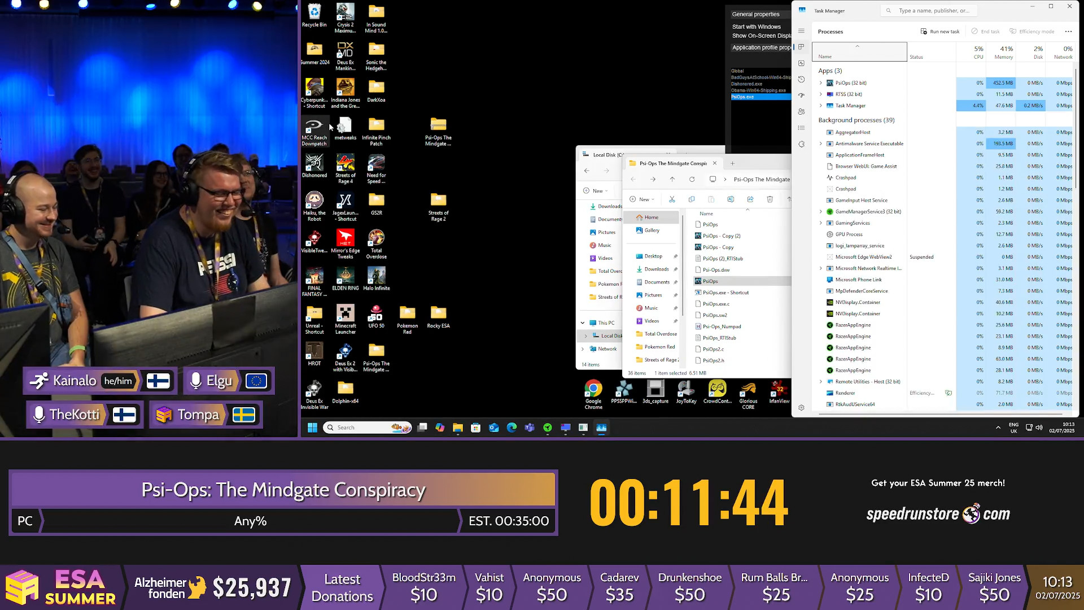Open File Explorer from the taskbar
This screenshot has width=1084, height=610.
pyautogui.click(x=458, y=428)
